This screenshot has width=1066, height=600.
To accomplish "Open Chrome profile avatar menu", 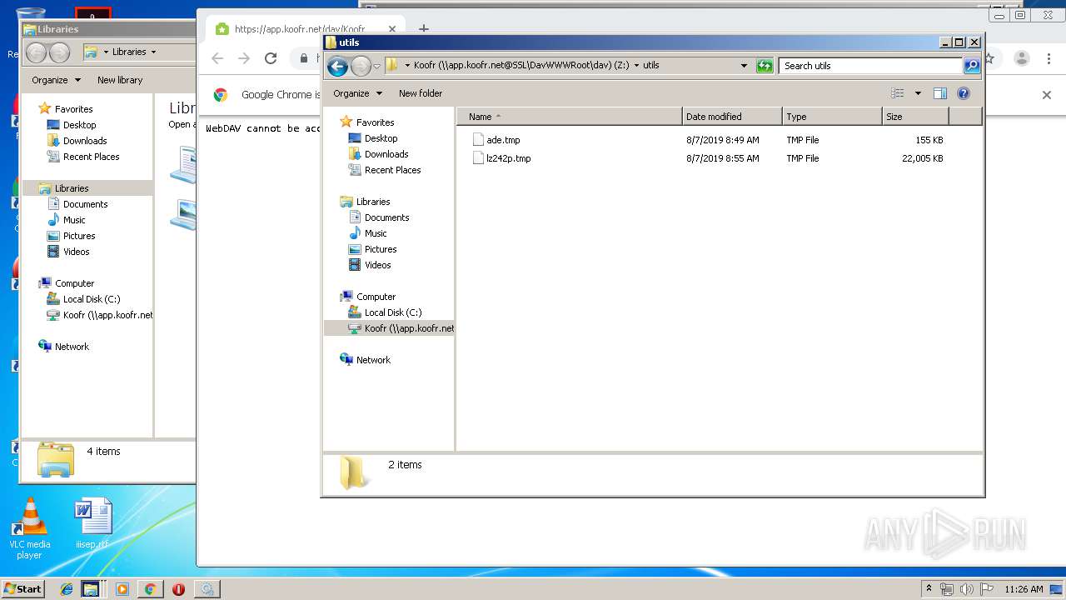I will [x=1021, y=58].
